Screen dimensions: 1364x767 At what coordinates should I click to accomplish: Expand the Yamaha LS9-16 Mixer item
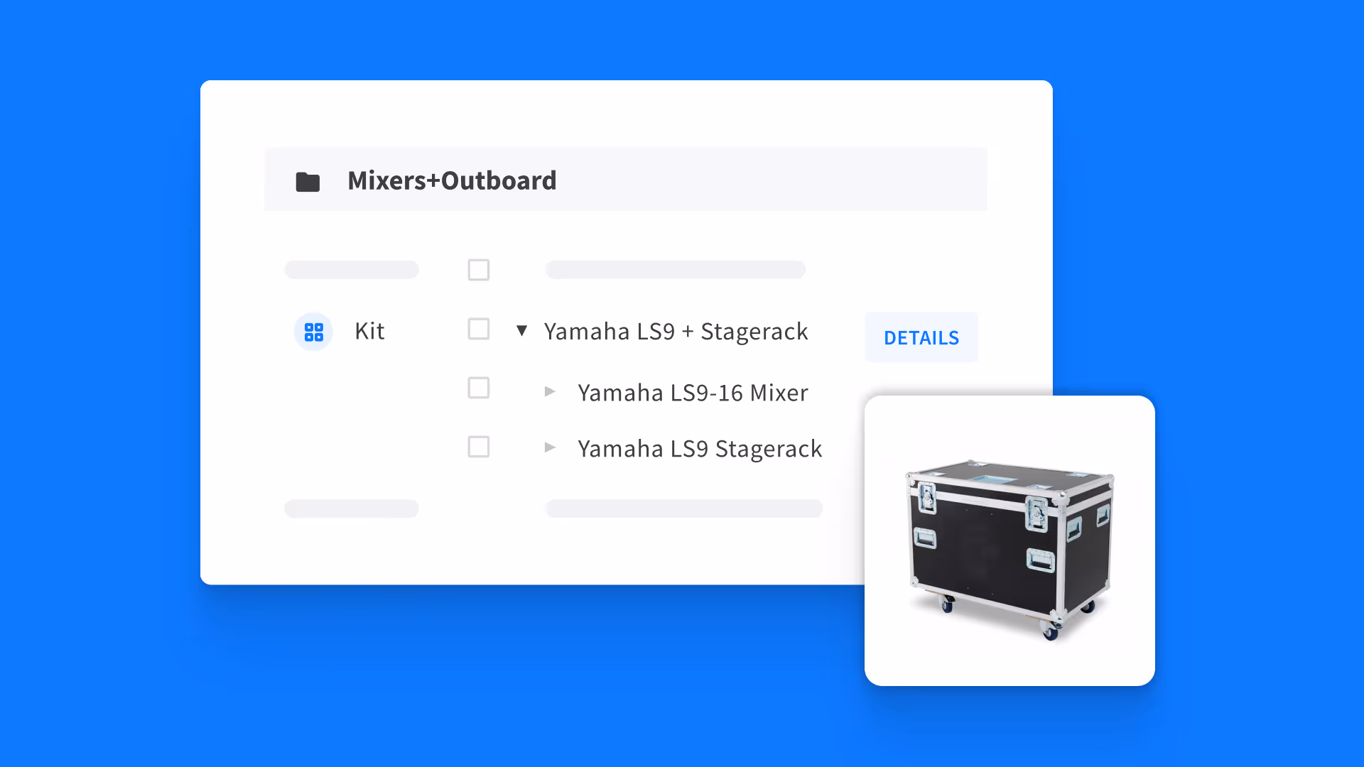[x=550, y=391]
